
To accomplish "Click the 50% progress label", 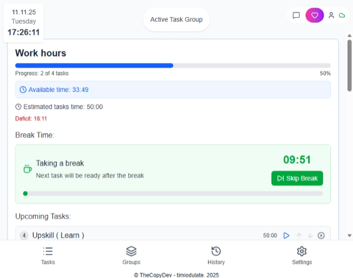I will pyautogui.click(x=325, y=74).
